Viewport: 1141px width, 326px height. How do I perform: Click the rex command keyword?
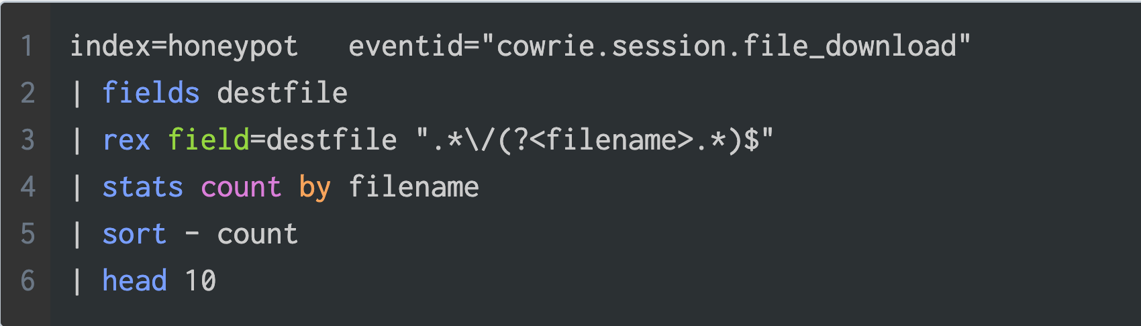(126, 140)
